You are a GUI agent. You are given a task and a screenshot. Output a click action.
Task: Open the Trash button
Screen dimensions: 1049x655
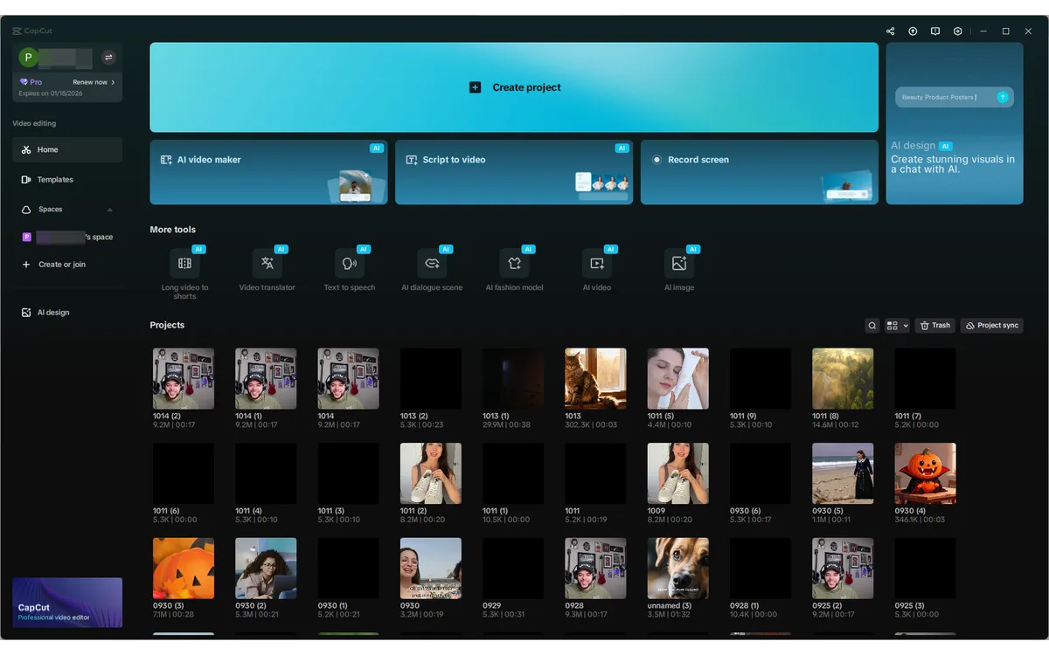(x=935, y=326)
